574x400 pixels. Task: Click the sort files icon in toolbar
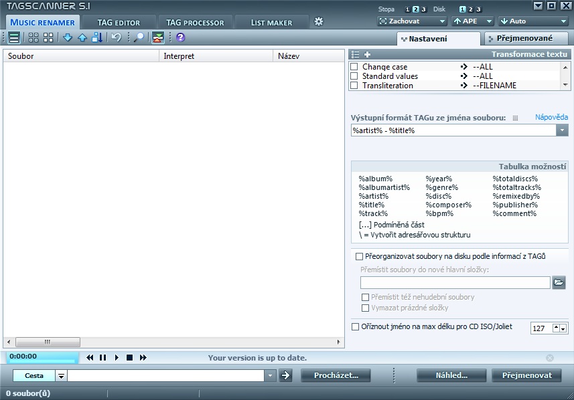coord(97,37)
